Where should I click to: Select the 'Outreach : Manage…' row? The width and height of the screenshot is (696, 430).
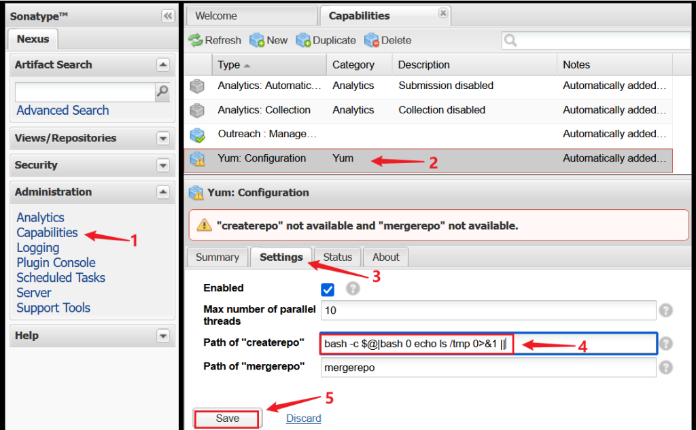click(428, 135)
